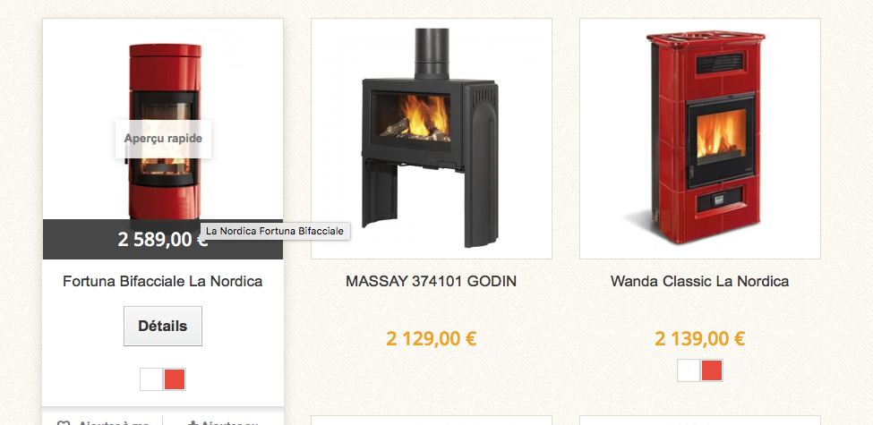The height and width of the screenshot is (425, 873).
Task: Select red color swatch for Fortuna Bifacciale
Action: [x=175, y=379]
